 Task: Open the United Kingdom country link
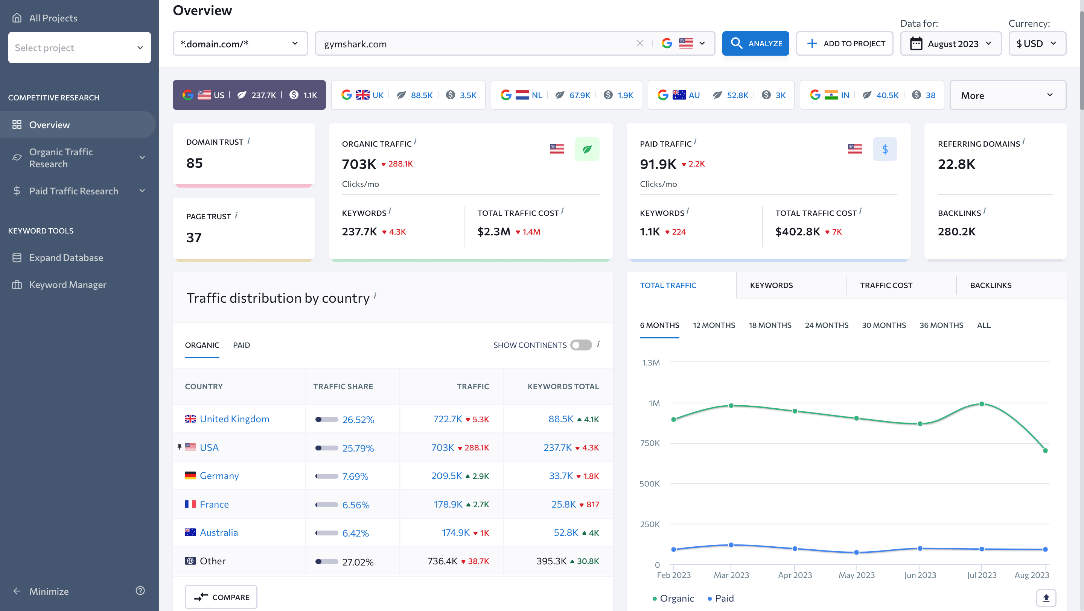(234, 419)
